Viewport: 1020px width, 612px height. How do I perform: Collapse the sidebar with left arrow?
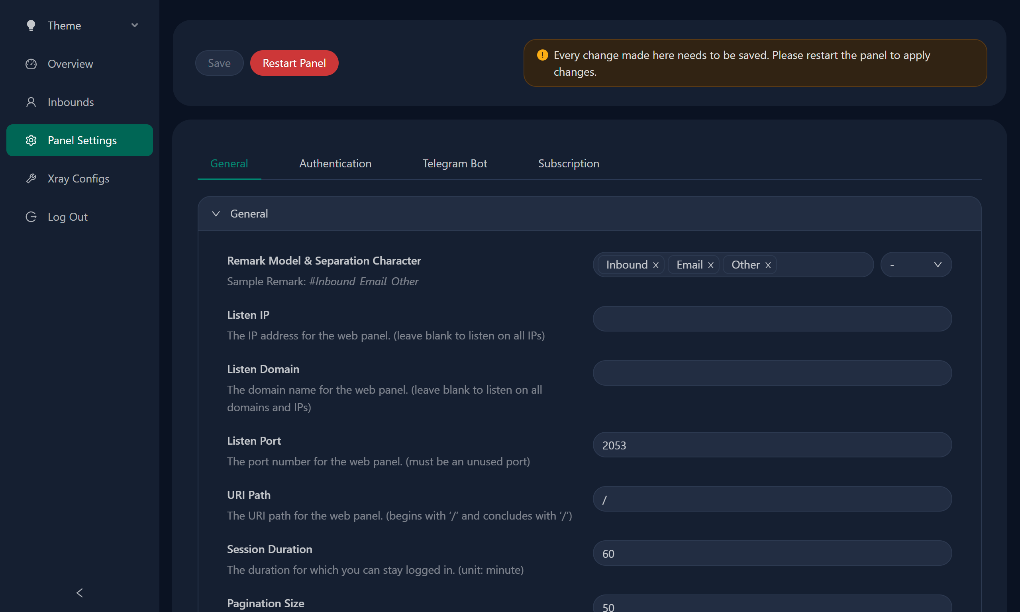pos(80,592)
